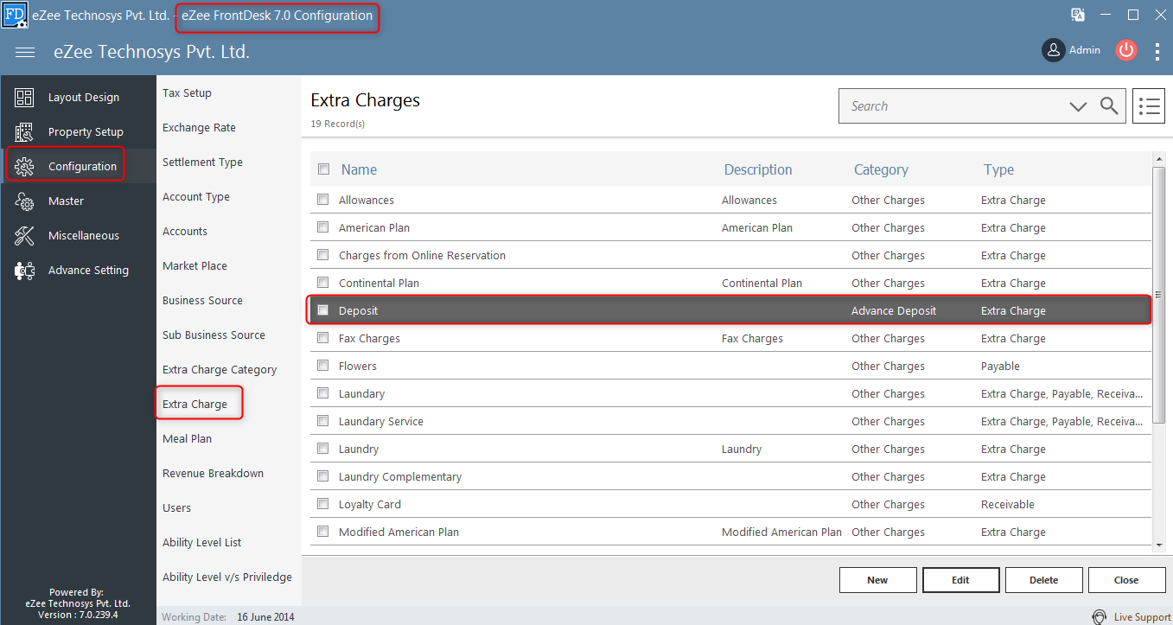
Task: Check the Fax Charges row checkbox
Action: (323, 337)
